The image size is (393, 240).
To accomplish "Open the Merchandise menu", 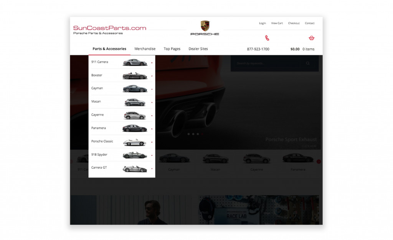I will tap(145, 49).
